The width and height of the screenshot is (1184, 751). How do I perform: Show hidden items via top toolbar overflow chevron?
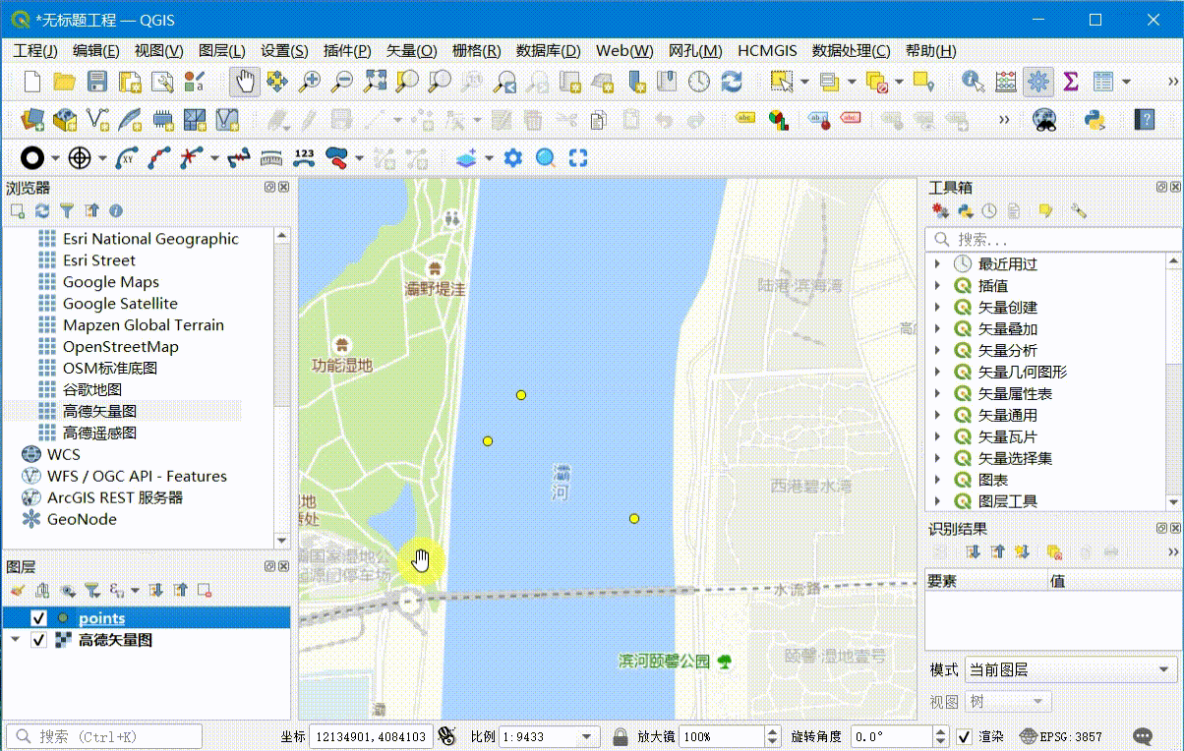click(x=1172, y=82)
